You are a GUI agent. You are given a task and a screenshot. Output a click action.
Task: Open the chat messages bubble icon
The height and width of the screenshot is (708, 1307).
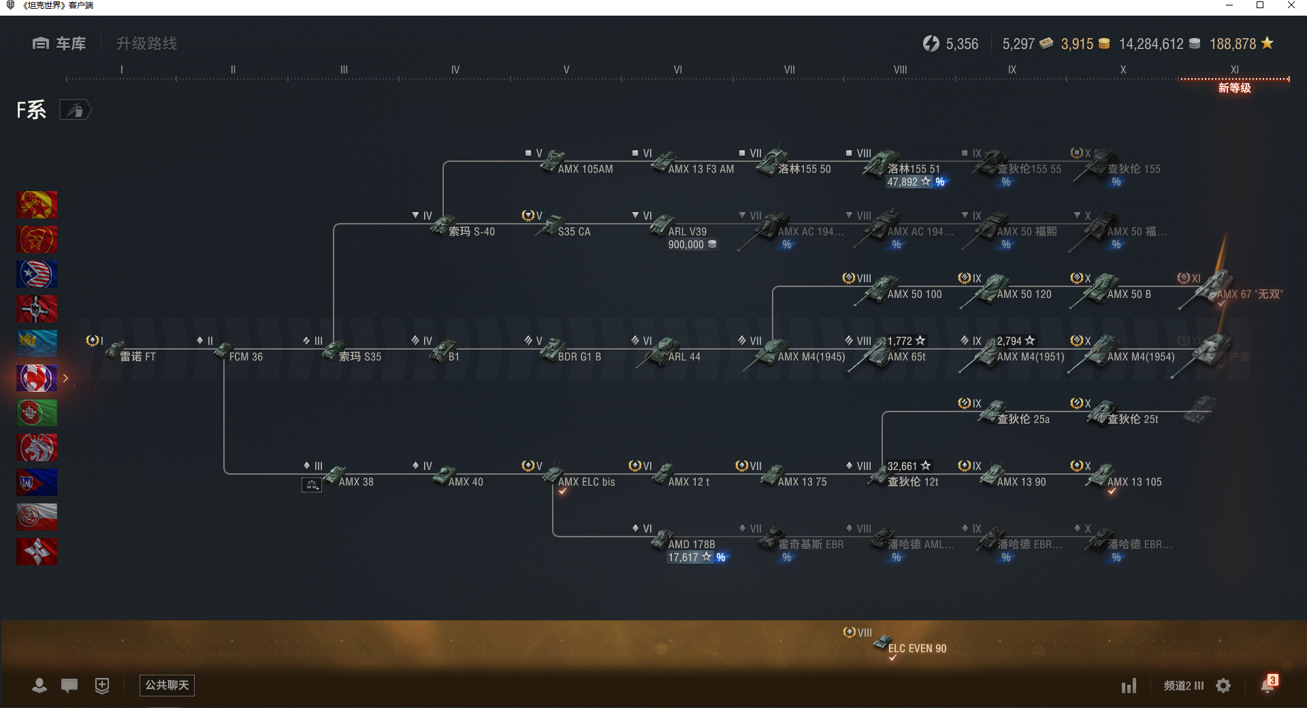click(69, 686)
